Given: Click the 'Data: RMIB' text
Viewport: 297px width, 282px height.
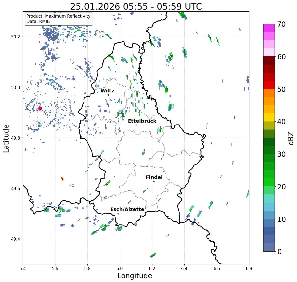Looking at the screenshot, I should 38,21.
